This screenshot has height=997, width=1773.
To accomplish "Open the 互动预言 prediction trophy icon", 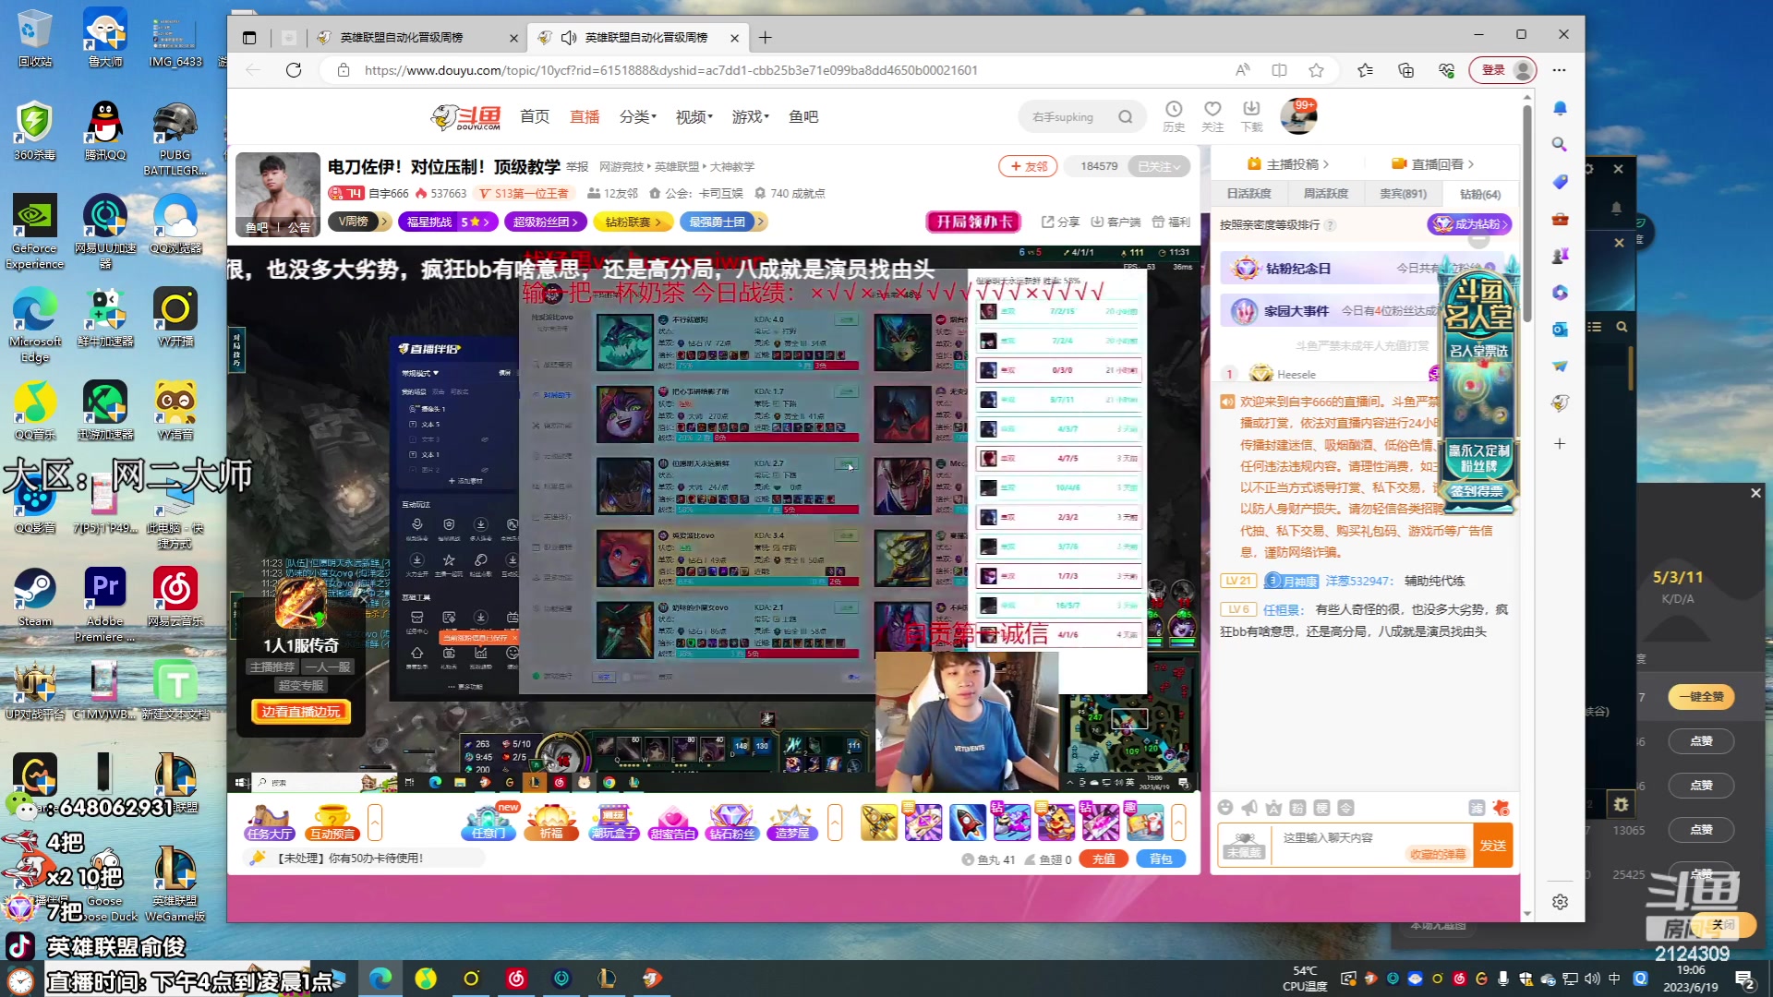I will pyautogui.click(x=332, y=822).
